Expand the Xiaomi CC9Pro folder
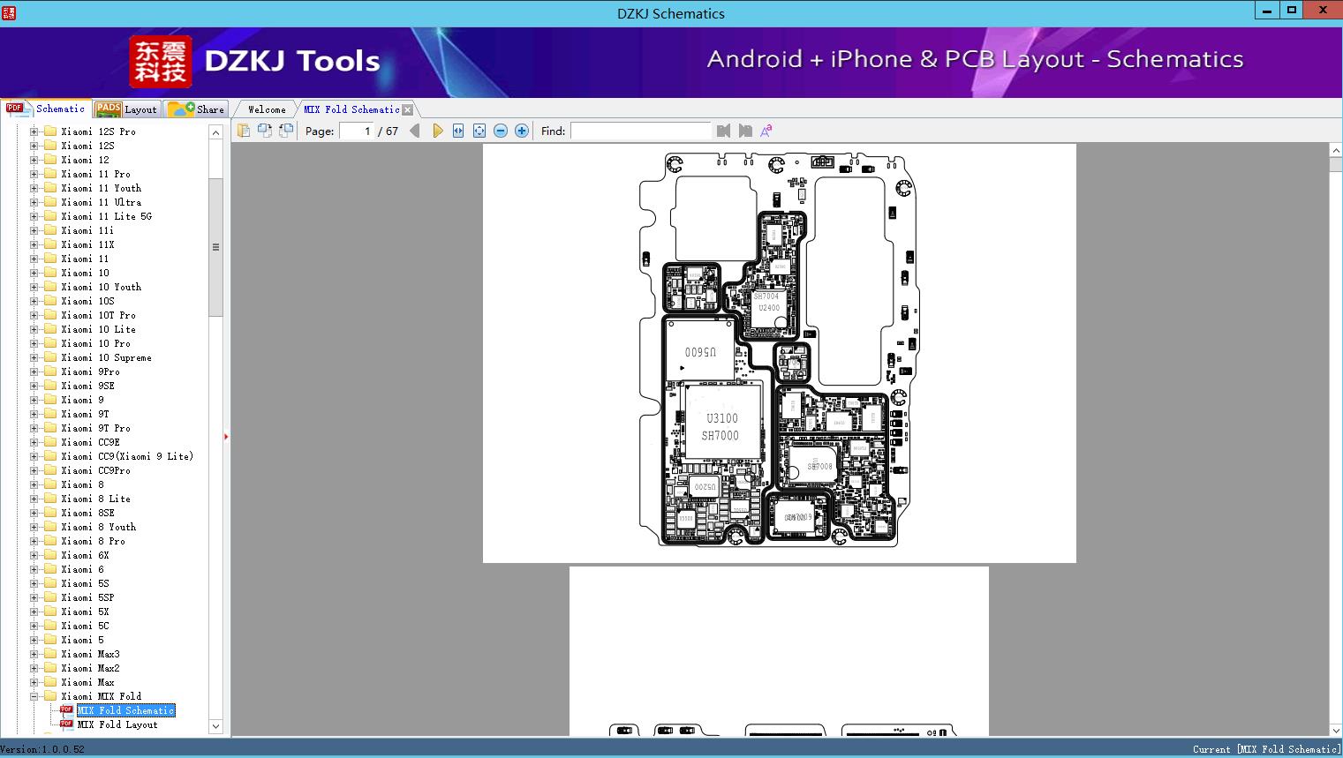This screenshot has width=1343, height=758. pyautogui.click(x=34, y=470)
